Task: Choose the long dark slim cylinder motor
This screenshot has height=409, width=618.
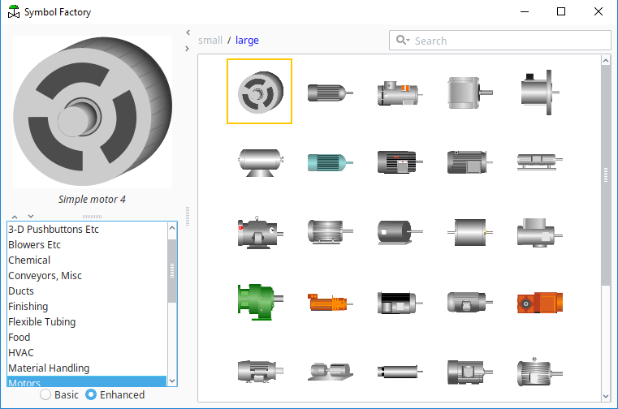Action: (400, 372)
